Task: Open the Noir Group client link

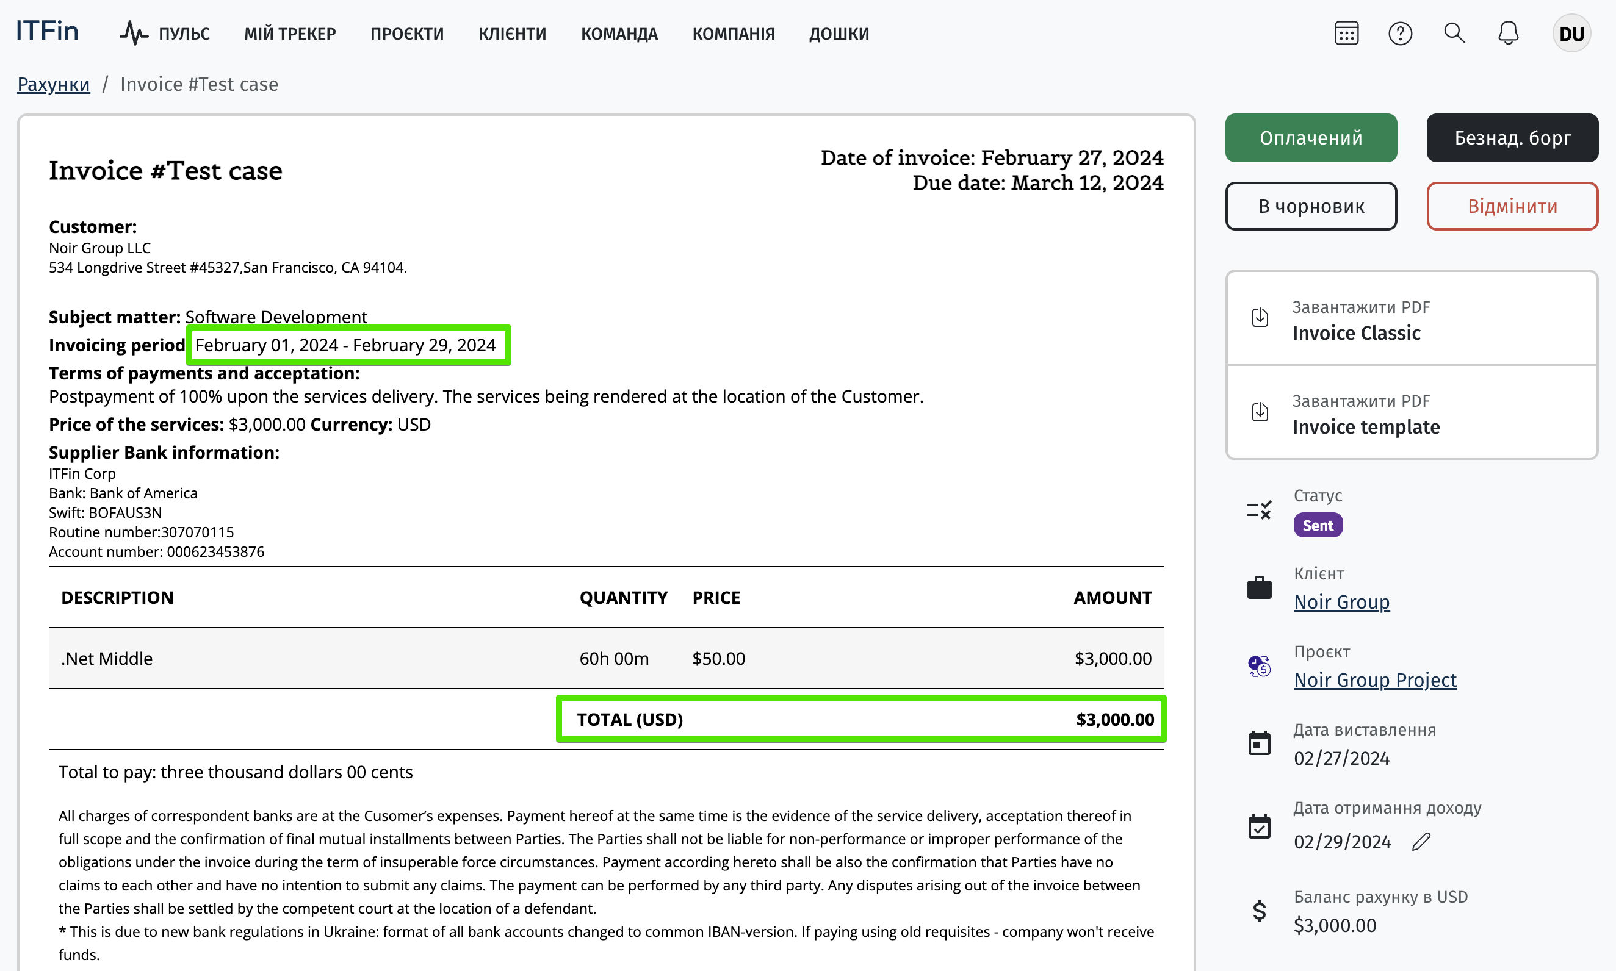Action: coord(1341,602)
